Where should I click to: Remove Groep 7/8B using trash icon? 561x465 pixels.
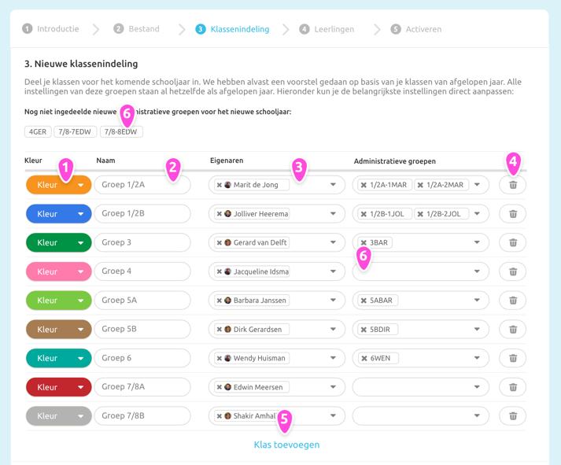click(513, 415)
